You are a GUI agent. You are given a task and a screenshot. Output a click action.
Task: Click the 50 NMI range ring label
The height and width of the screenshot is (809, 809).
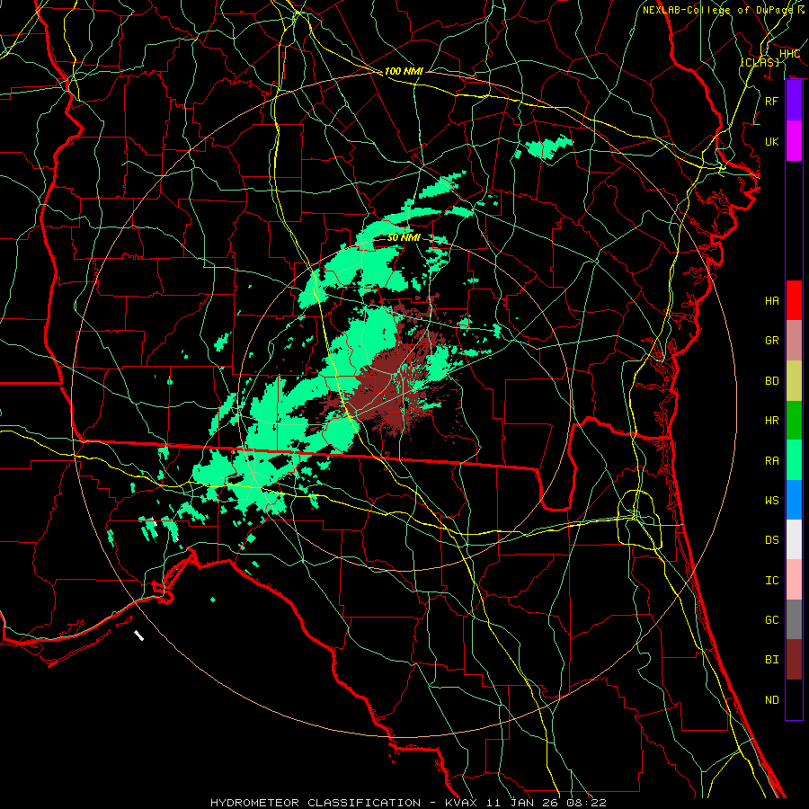pos(404,237)
